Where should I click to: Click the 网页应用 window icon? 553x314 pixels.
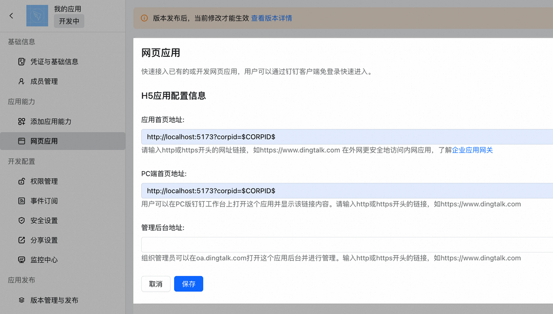point(22,141)
